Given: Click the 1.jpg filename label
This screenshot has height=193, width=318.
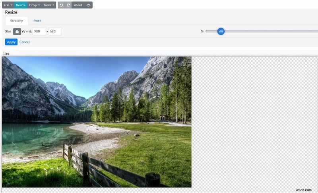Looking at the screenshot, I should pos(6,54).
